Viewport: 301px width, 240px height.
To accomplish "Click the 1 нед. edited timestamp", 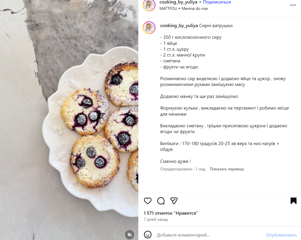I will click(x=201, y=169).
